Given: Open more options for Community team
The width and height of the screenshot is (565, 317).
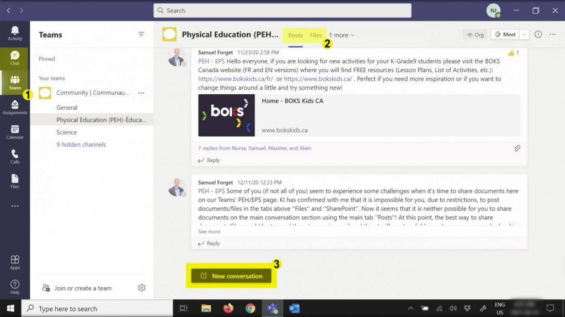Looking at the screenshot, I should click(141, 93).
